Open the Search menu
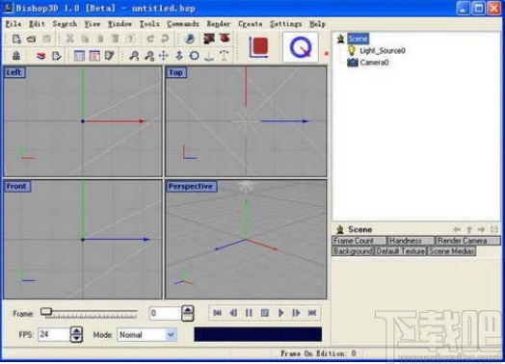Viewport: 505px width, 364px height. tap(65, 24)
